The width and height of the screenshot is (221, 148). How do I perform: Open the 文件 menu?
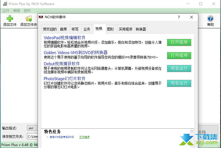pyautogui.click(x=6, y=11)
